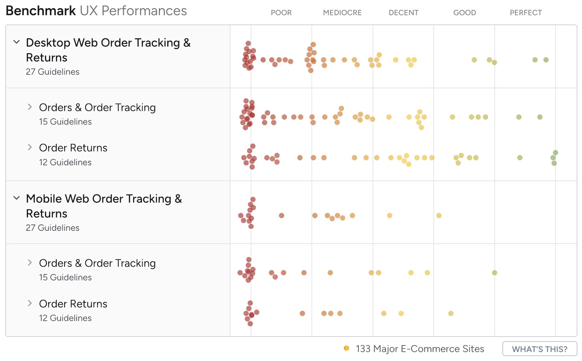This screenshot has height=361, width=582.
Task: Expand Order Returns under Desktop section
Action: [30, 147]
